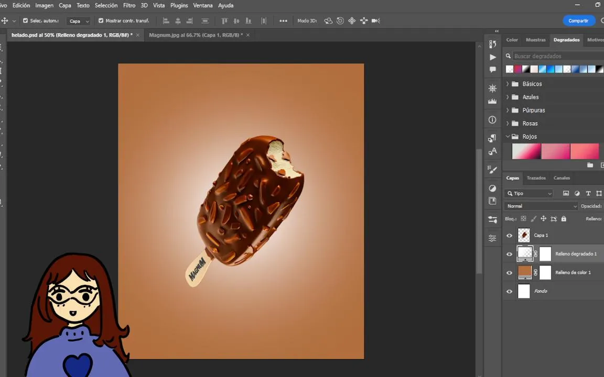The width and height of the screenshot is (604, 377).
Task: Toggle Mostrar contr. transf. checkbox
Action: (x=101, y=21)
